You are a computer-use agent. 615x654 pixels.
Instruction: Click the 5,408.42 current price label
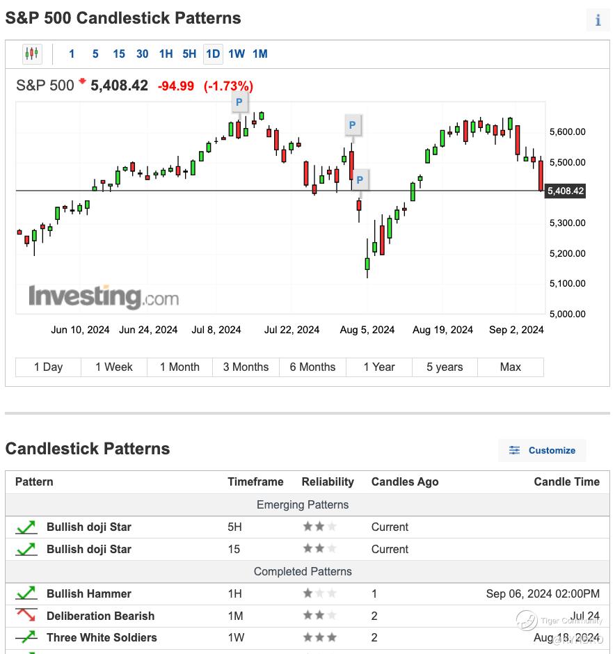point(565,191)
